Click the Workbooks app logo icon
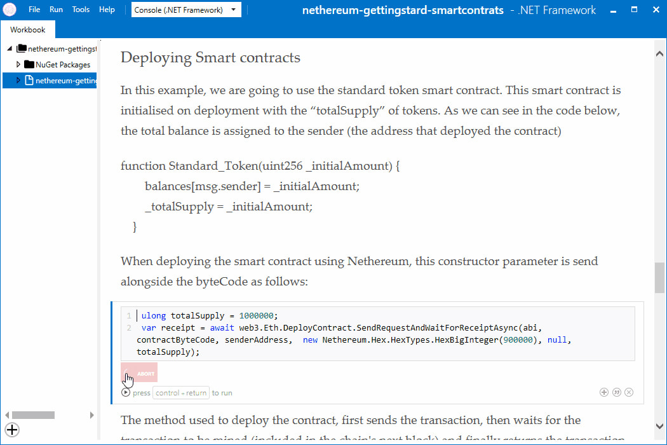Viewport: 667px width, 445px height. 10,10
